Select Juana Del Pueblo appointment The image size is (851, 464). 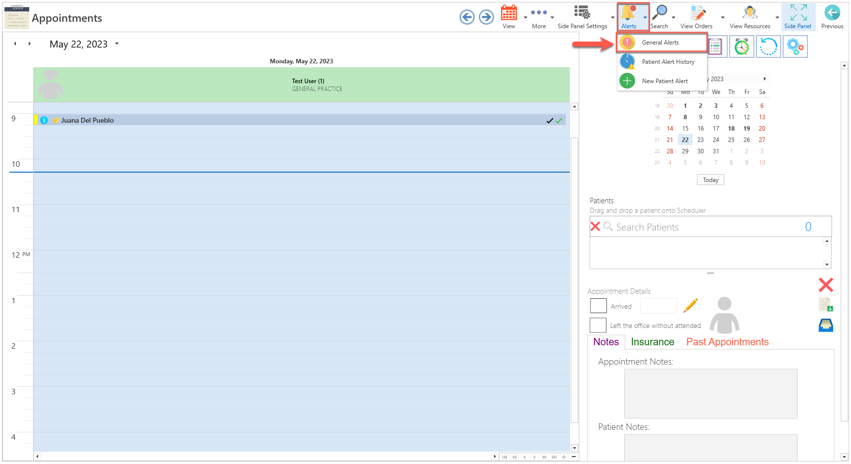(x=300, y=120)
